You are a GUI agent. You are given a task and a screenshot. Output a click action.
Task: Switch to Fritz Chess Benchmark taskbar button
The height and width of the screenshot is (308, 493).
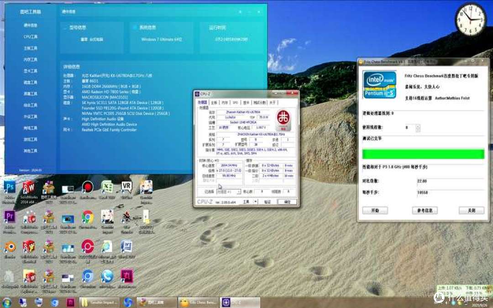[x=198, y=303]
